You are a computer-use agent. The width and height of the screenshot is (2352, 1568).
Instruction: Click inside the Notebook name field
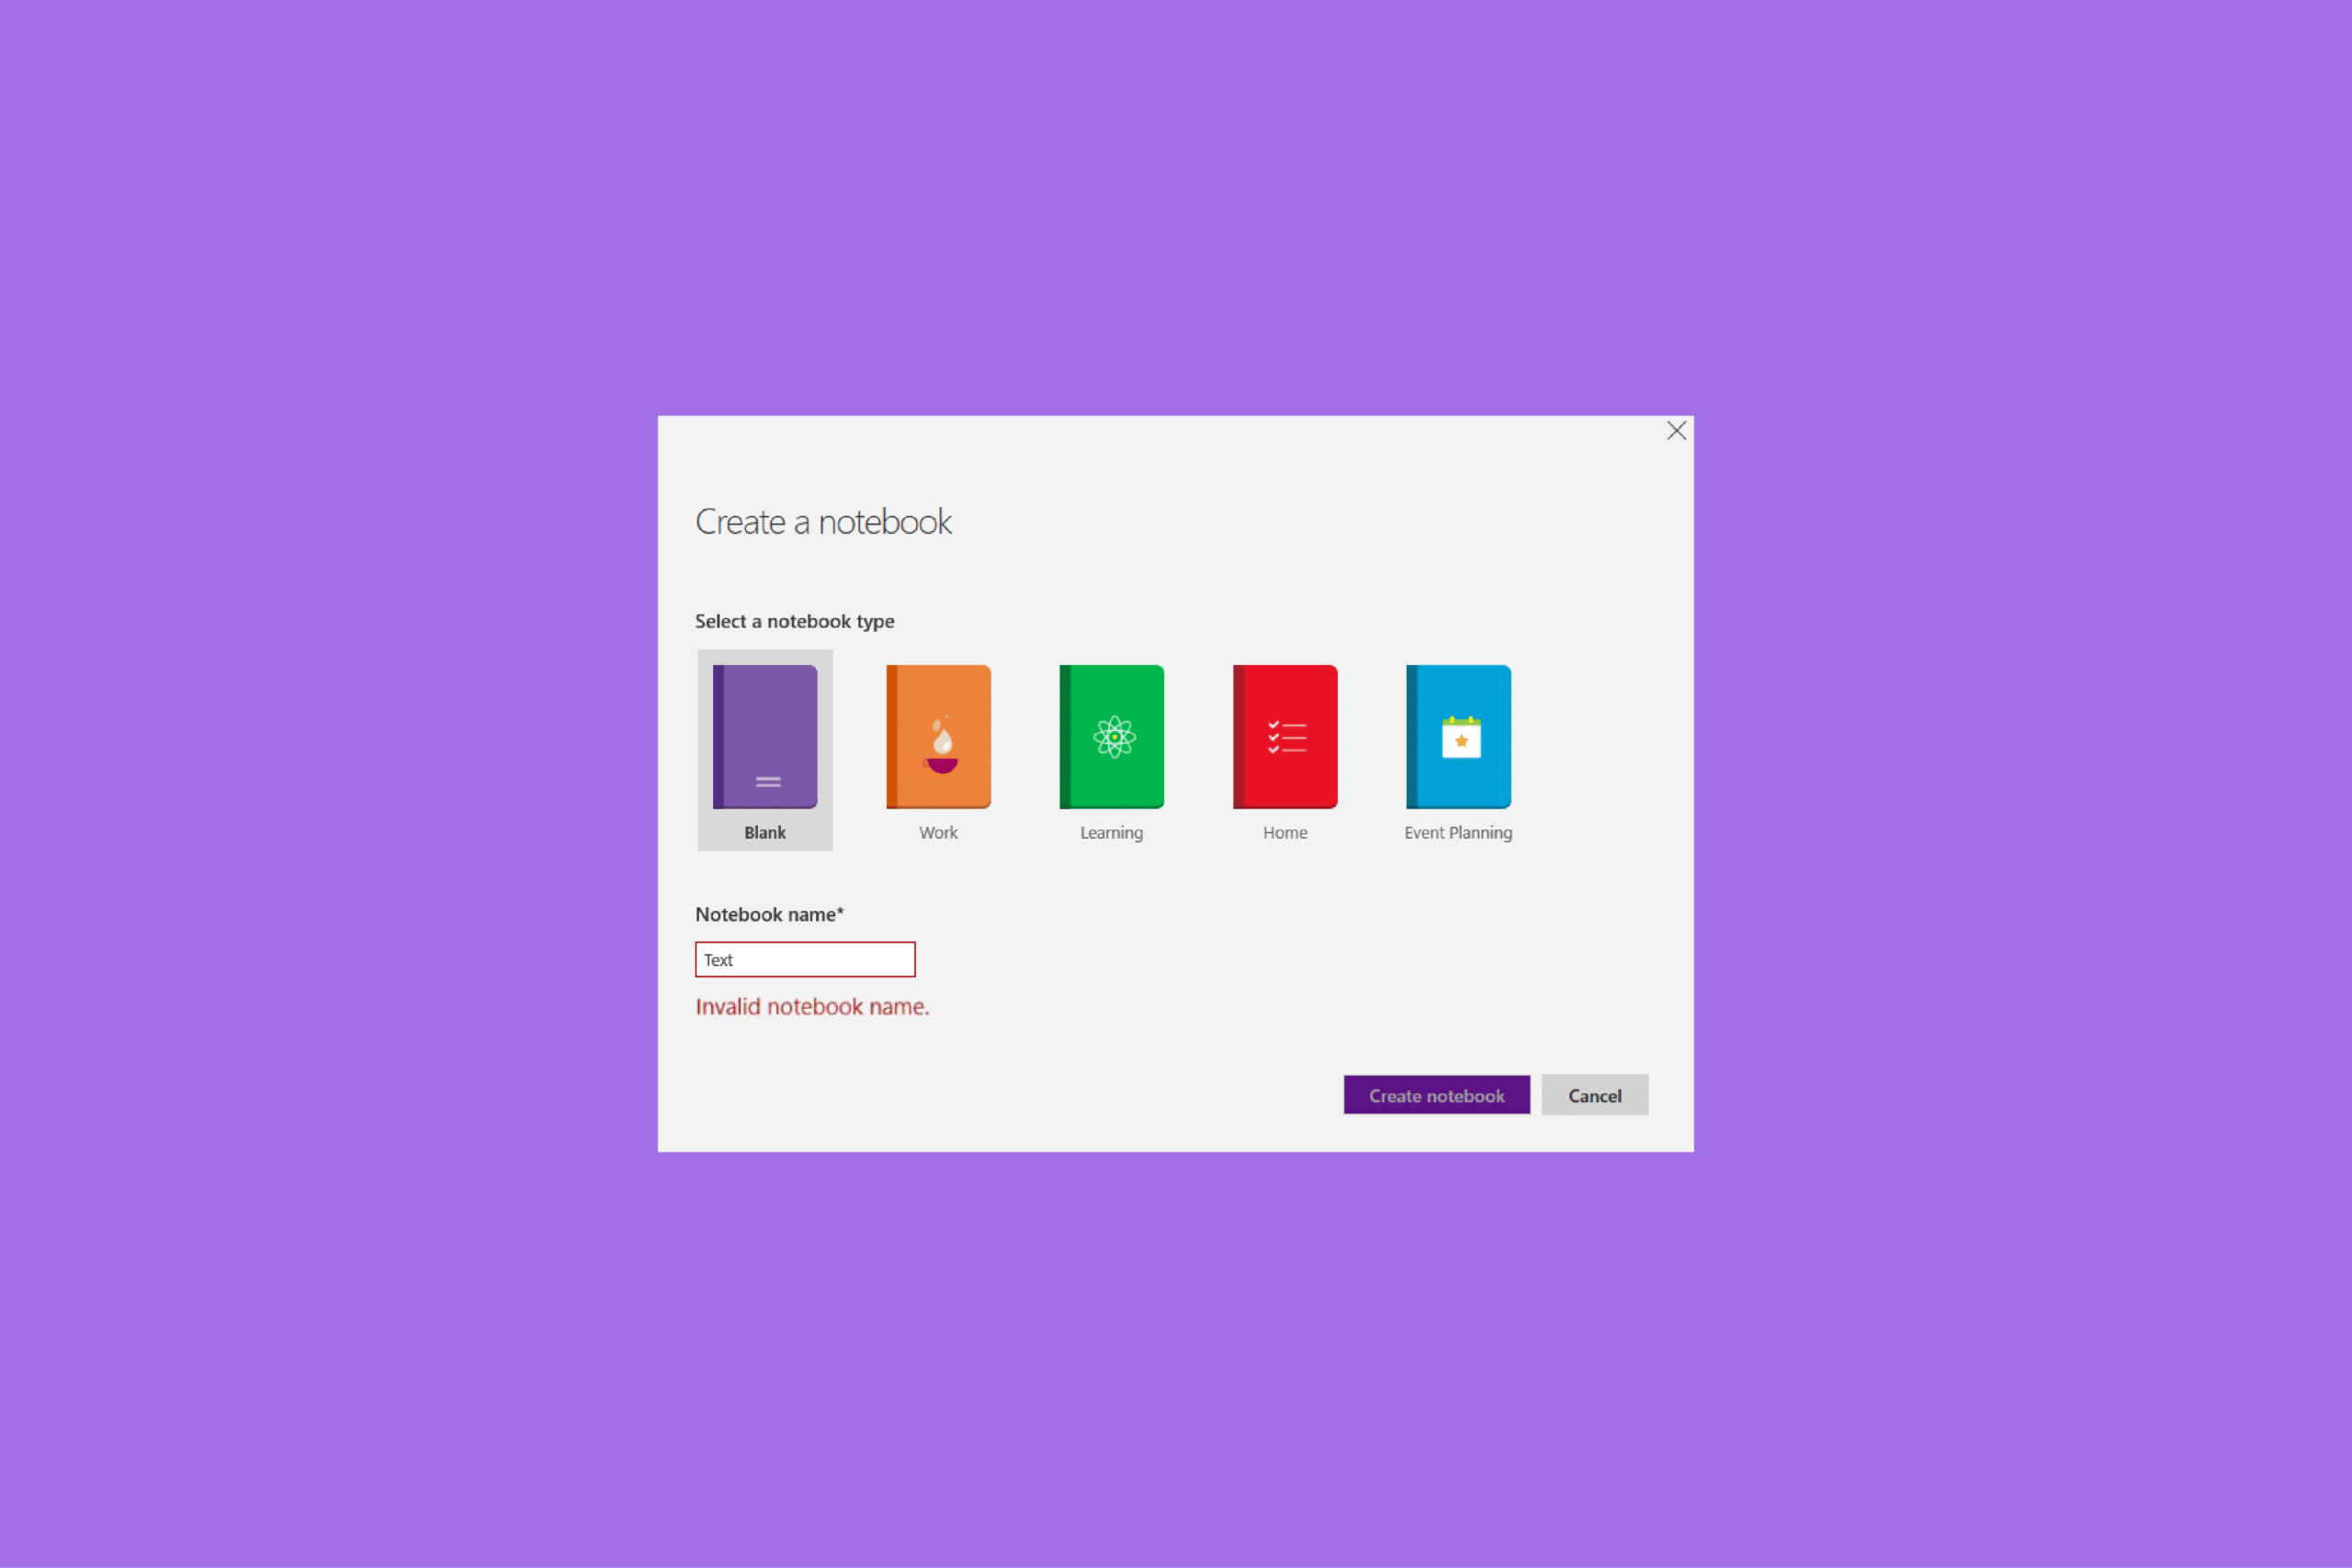[x=807, y=957]
